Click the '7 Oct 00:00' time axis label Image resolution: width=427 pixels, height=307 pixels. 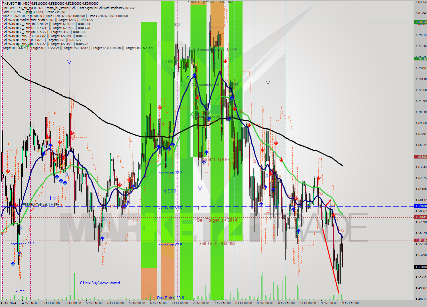pyautogui.click(x=179, y=303)
